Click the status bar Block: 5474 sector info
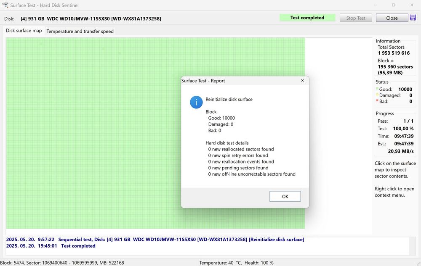Image resolution: width=421 pixels, height=266 pixels. click(x=62, y=263)
